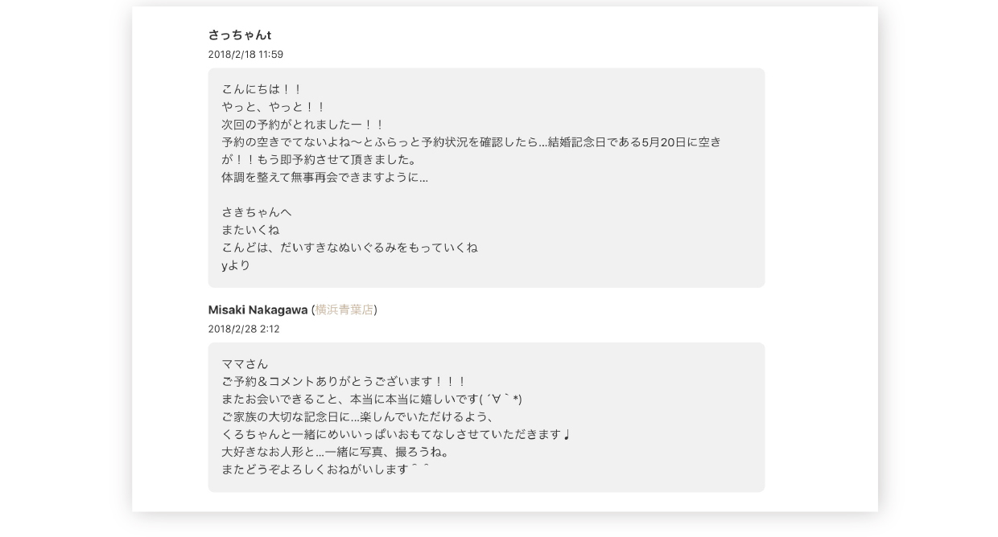Click the ママさん salutation in the reply

tap(245, 364)
